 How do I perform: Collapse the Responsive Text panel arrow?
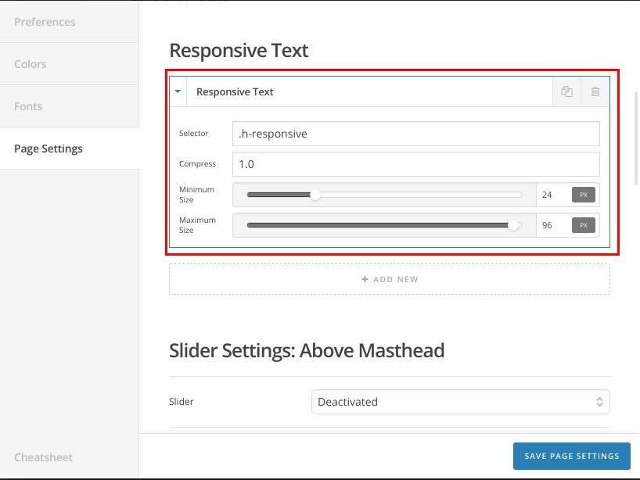178,91
